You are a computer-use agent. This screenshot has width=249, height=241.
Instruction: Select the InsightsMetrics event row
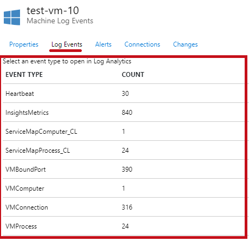click(x=123, y=112)
